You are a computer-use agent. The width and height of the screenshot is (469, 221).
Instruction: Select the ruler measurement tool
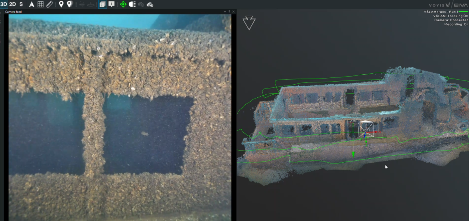(x=50, y=4)
